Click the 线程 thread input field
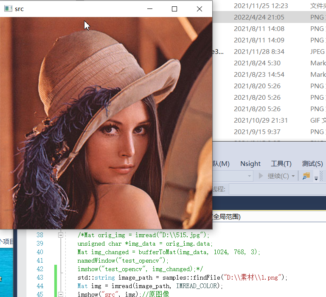Viewport: 326px width, 297px height. coord(277,189)
